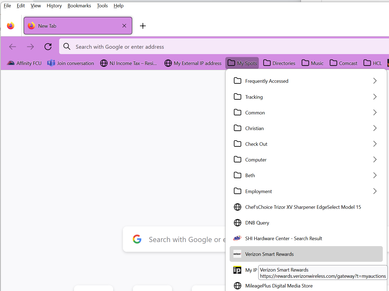Click the magnifying glass in the address bar
The image size is (389, 291).
click(x=67, y=46)
